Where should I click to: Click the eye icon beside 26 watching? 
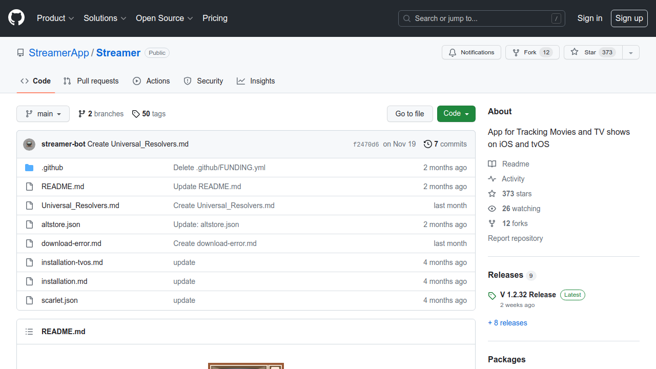tap(492, 209)
